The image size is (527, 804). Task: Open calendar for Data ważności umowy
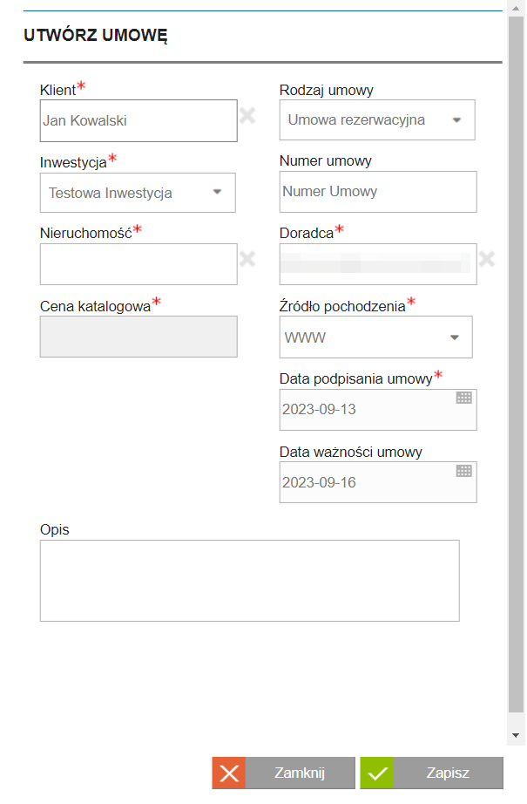[464, 471]
